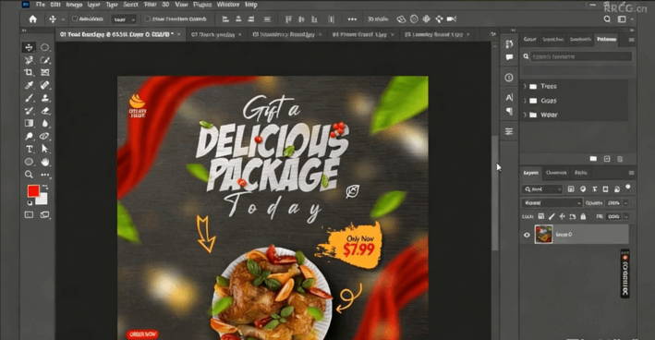Toggle type layer filter
Image resolution: width=655 pixels, height=340 pixels.
tap(594, 189)
